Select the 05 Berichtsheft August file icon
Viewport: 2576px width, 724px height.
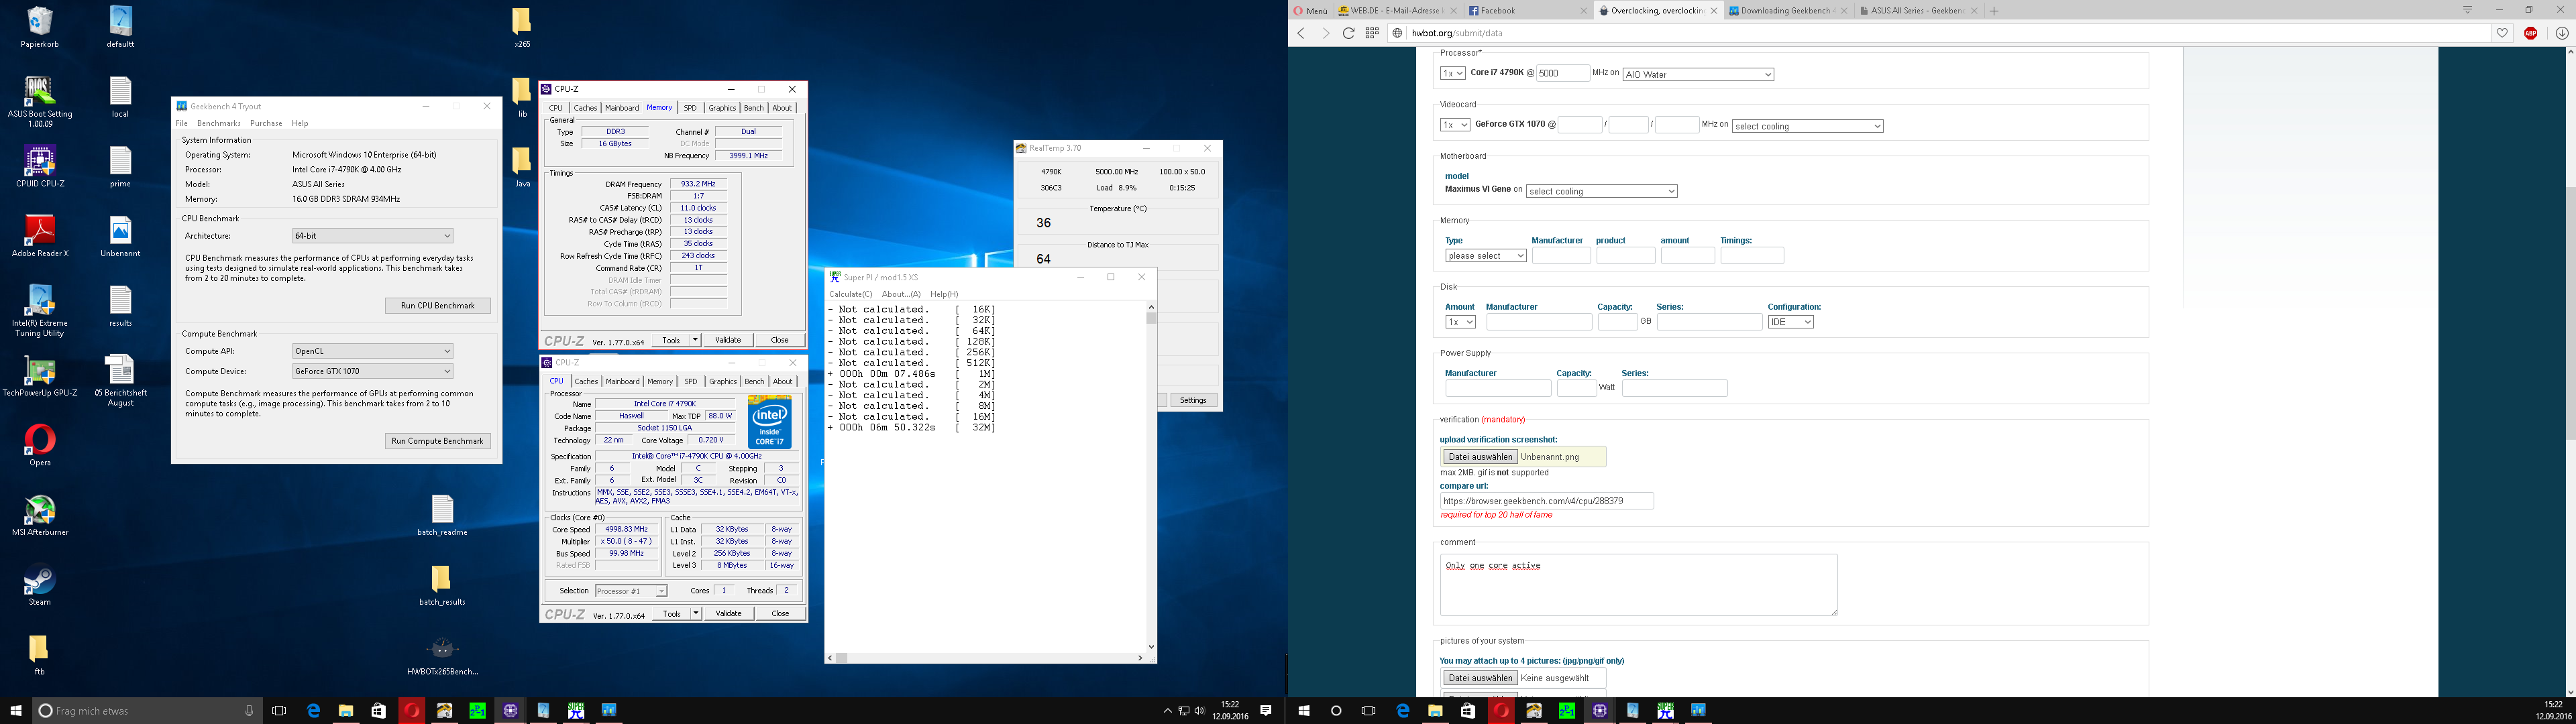(x=120, y=380)
